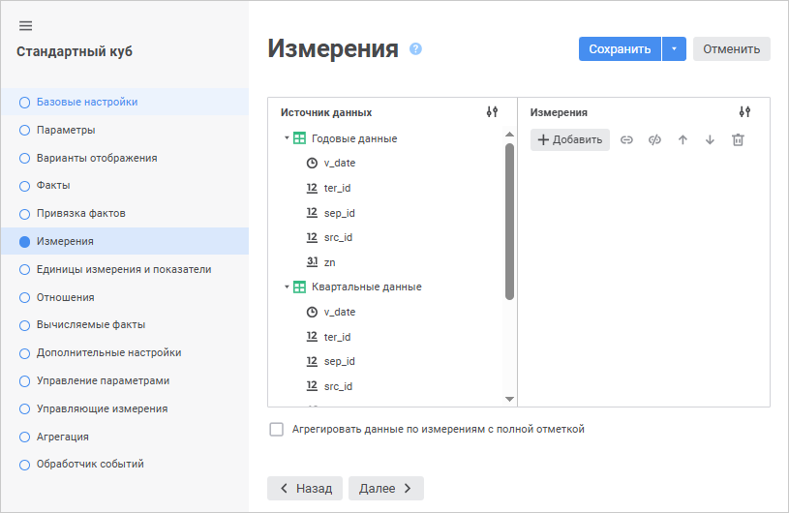Open data source filter settings icon

point(492,112)
